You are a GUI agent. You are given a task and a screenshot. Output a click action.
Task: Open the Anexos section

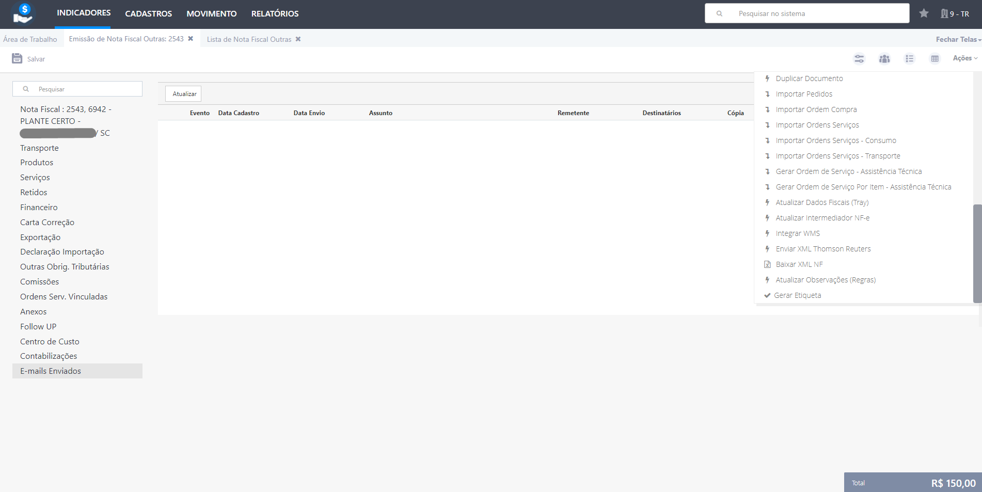tap(33, 312)
